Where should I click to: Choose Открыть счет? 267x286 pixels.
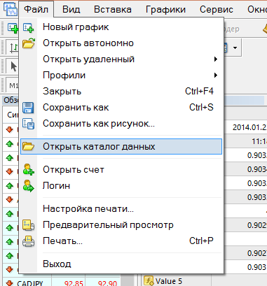click(x=121, y=170)
